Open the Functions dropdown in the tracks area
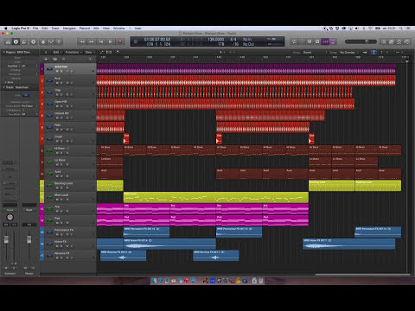 point(73,52)
